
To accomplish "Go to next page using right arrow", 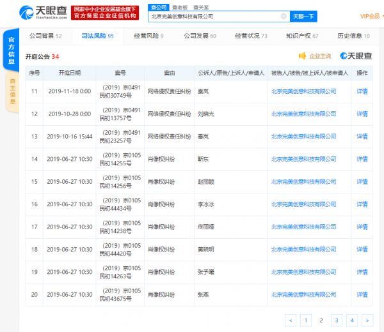I will [367, 320].
